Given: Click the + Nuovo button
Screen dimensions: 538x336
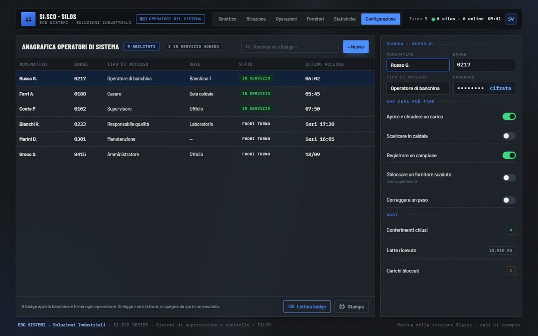Looking at the screenshot, I should [x=356, y=47].
